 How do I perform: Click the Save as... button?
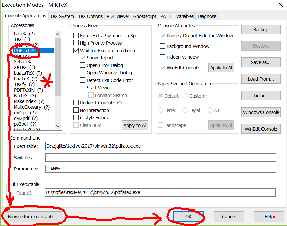261,62
